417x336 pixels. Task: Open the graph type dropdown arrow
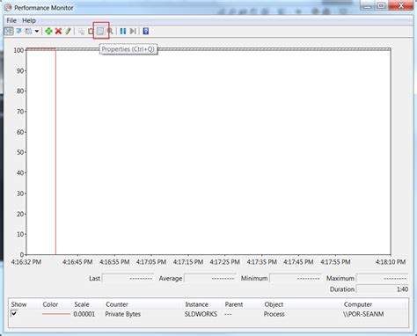point(37,31)
